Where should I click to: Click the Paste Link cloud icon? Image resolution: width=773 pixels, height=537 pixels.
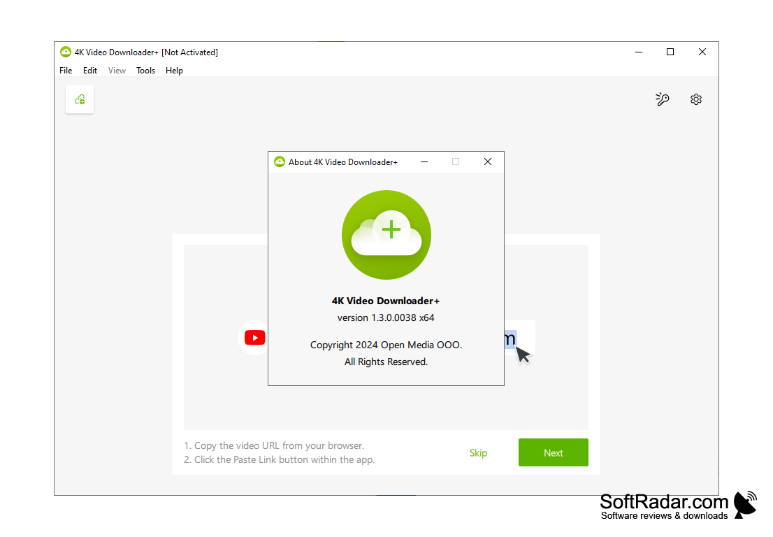pos(80,99)
